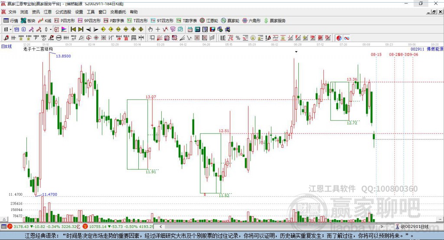Viewport: 444px width, 240px height.
Task: Toggle the highlighted period grid icon
Action: click(x=56, y=29)
